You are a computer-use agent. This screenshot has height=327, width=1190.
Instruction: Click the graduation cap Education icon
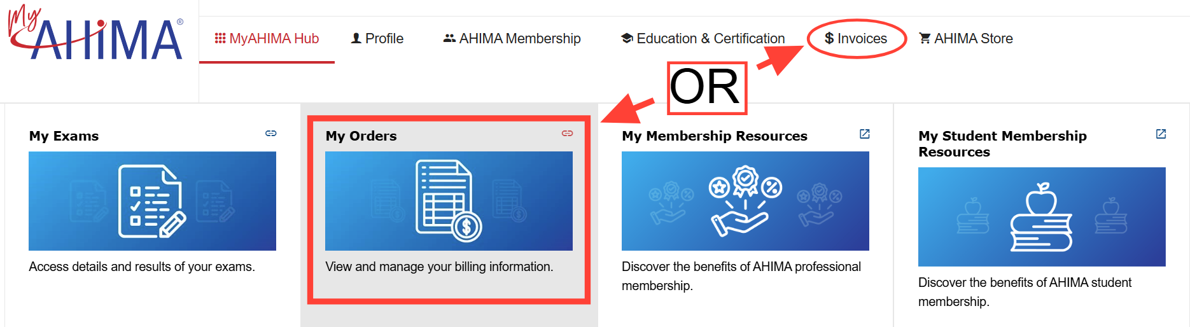tap(627, 38)
